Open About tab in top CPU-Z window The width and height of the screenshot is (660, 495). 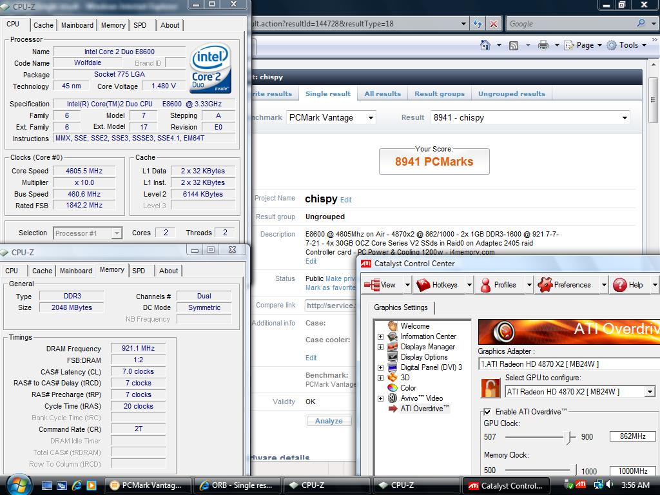(170, 25)
